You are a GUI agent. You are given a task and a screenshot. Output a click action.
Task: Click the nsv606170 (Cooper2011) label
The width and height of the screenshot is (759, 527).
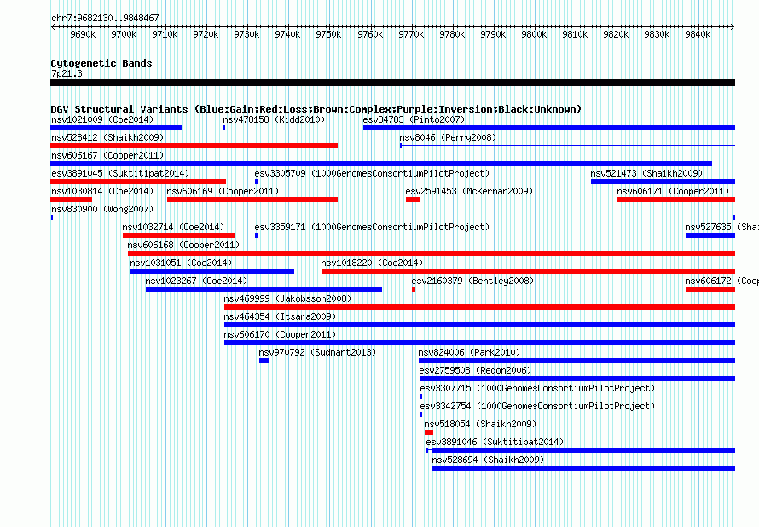[x=280, y=334]
